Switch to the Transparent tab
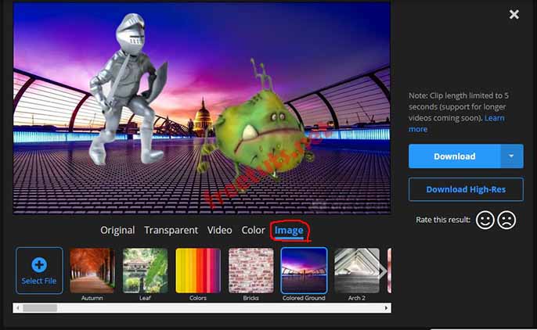This screenshot has width=537, height=330. (x=171, y=230)
